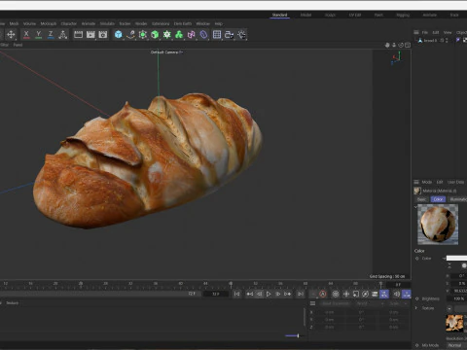Open the Attribute Manager Mode menu

coord(427,182)
